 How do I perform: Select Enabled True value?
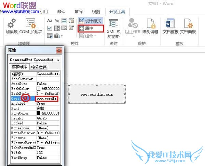(x=48, y=103)
